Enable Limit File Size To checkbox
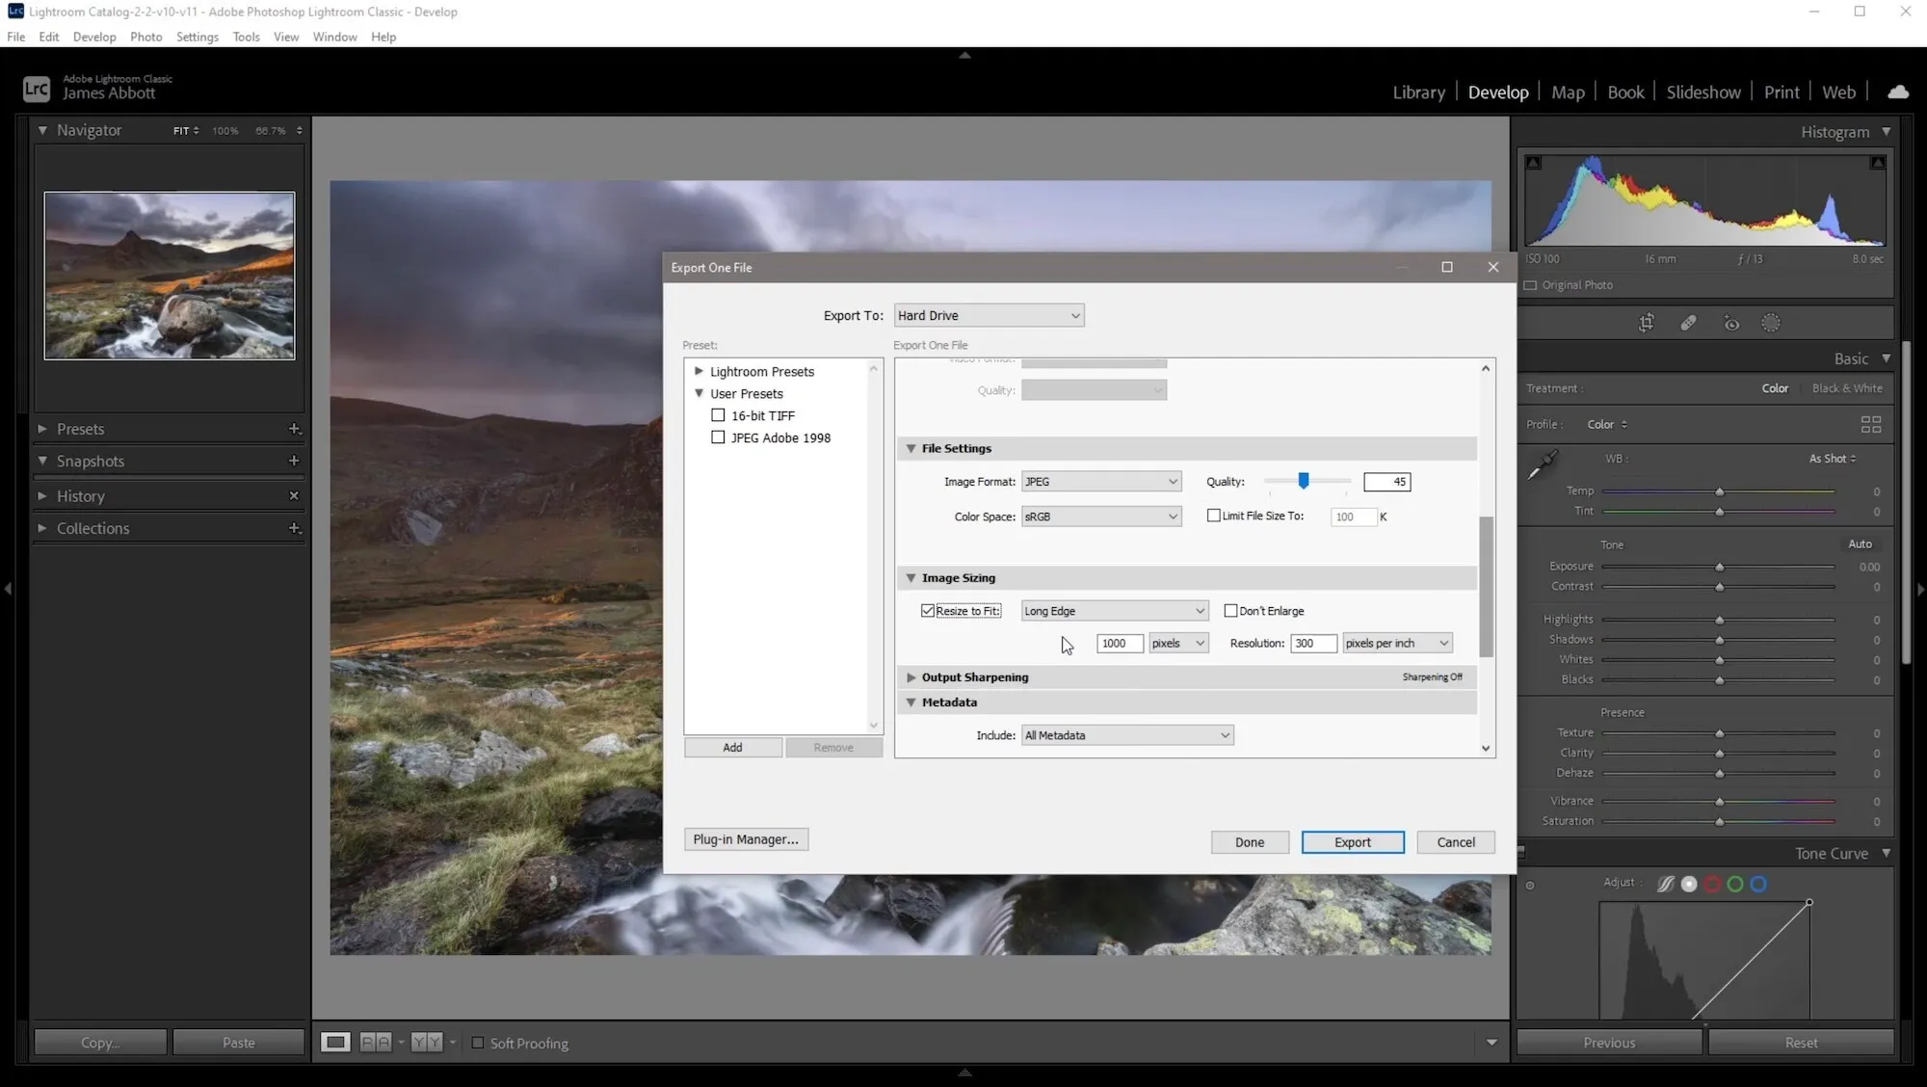The height and width of the screenshot is (1087, 1927). [1214, 516]
